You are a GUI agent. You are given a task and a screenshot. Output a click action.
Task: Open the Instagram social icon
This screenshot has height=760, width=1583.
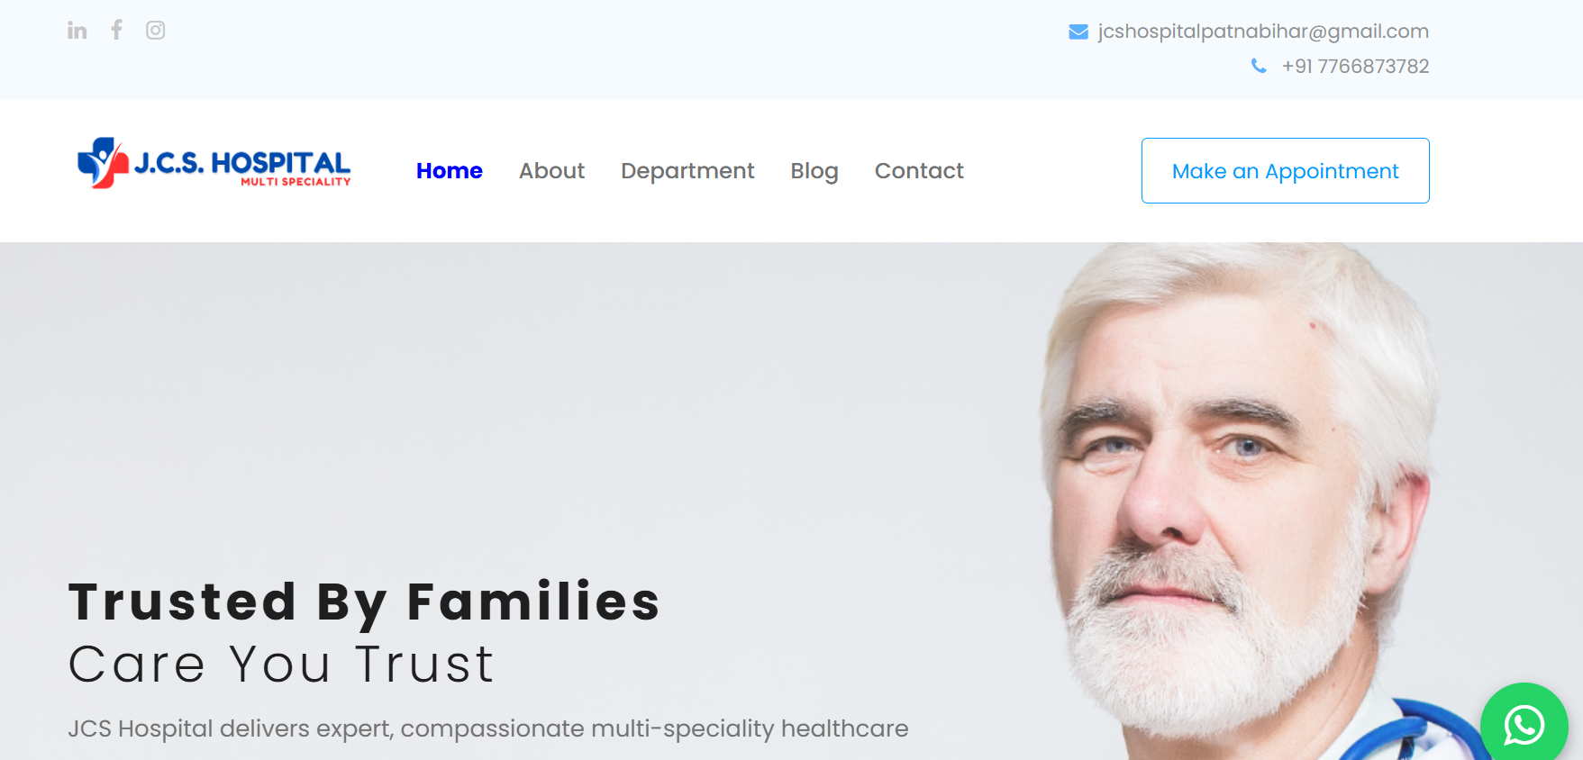point(156,31)
